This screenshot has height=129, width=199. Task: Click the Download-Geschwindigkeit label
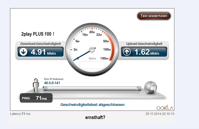41,44
